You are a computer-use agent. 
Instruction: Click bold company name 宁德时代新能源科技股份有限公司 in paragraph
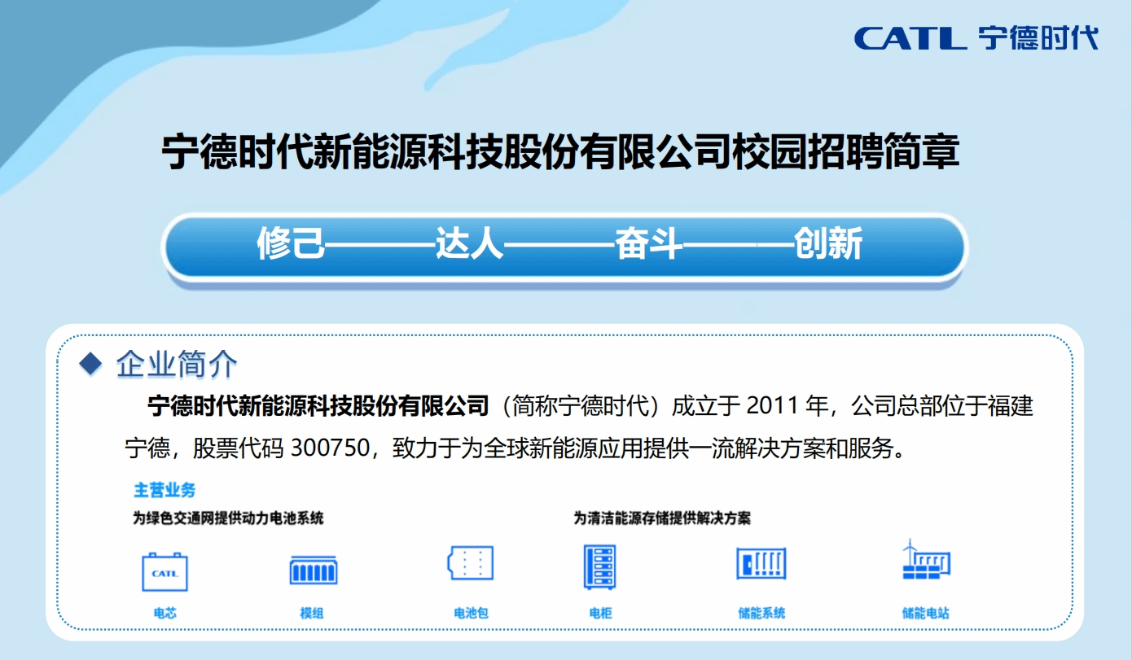[x=318, y=405]
